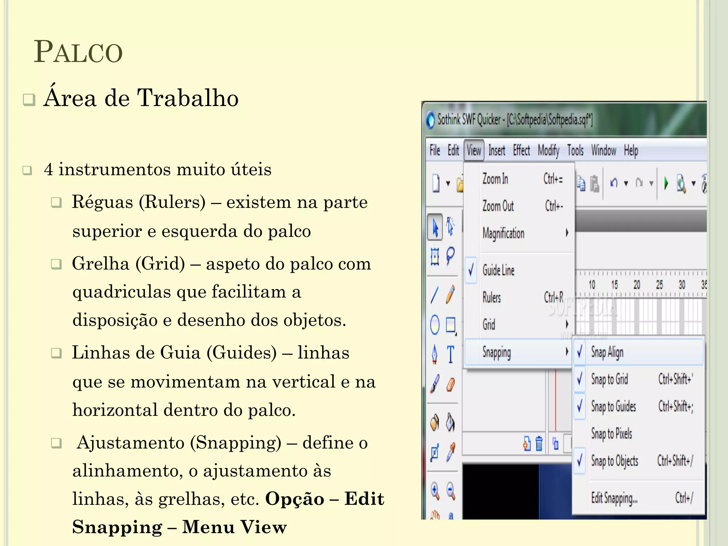Choose Zoom In from View menu

pyautogui.click(x=519, y=179)
